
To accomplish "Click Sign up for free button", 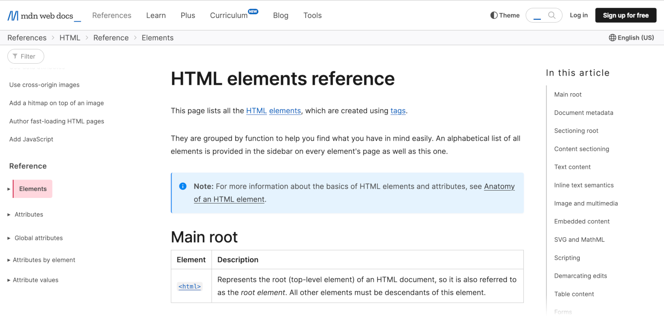I will click(x=626, y=15).
